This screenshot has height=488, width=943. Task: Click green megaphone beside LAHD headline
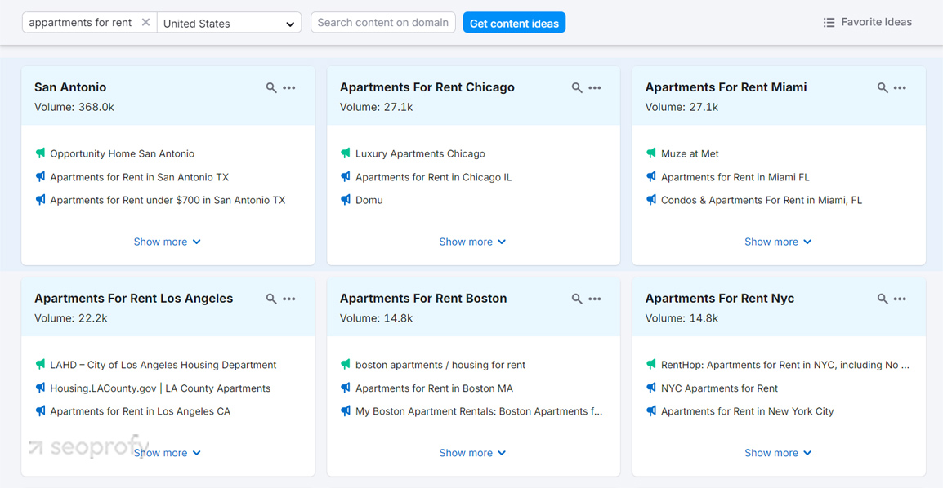40,364
